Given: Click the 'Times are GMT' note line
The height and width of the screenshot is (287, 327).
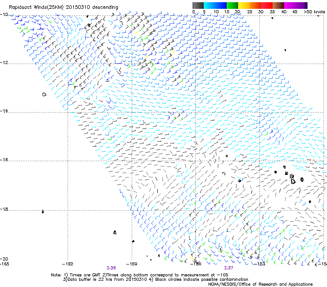Looking at the screenshot, I should click(140, 275).
